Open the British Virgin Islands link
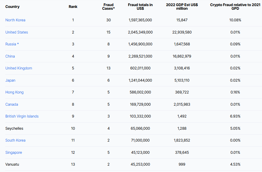 (x=22, y=116)
